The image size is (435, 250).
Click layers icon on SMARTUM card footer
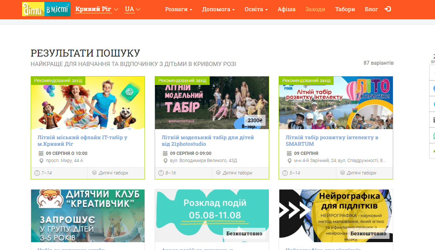342,173
